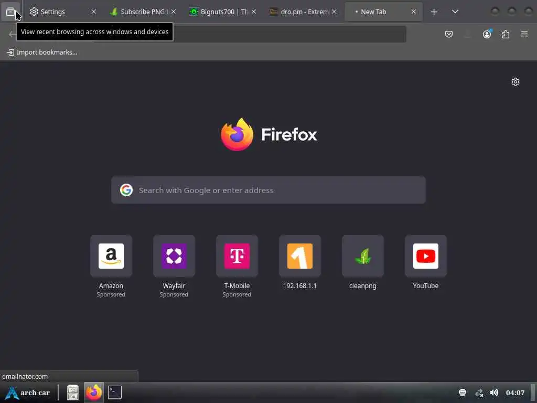Open the Save to Pocket icon
The width and height of the screenshot is (537, 403).
pyautogui.click(x=449, y=34)
